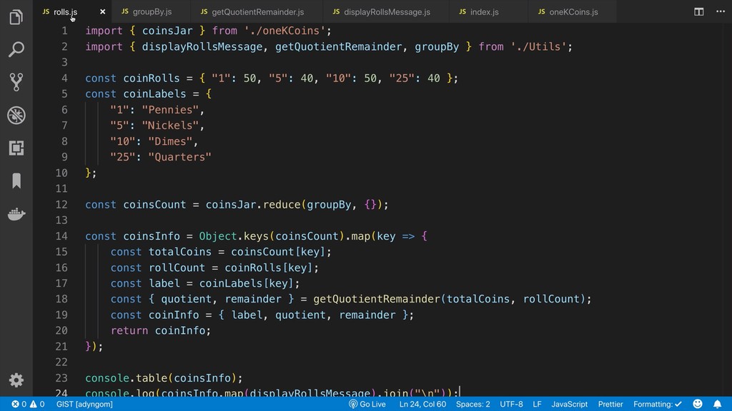The width and height of the screenshot is (732, 411).
Task: Click './oneKCoins' import path string
Action: [x=285, y=31]
